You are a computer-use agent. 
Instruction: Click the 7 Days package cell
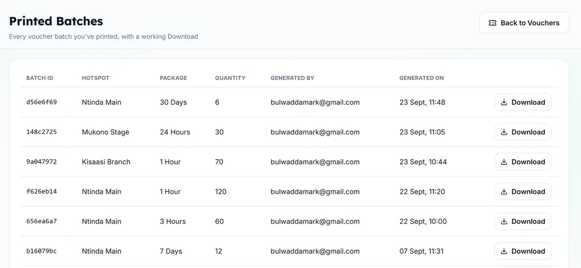coord(171,251)
